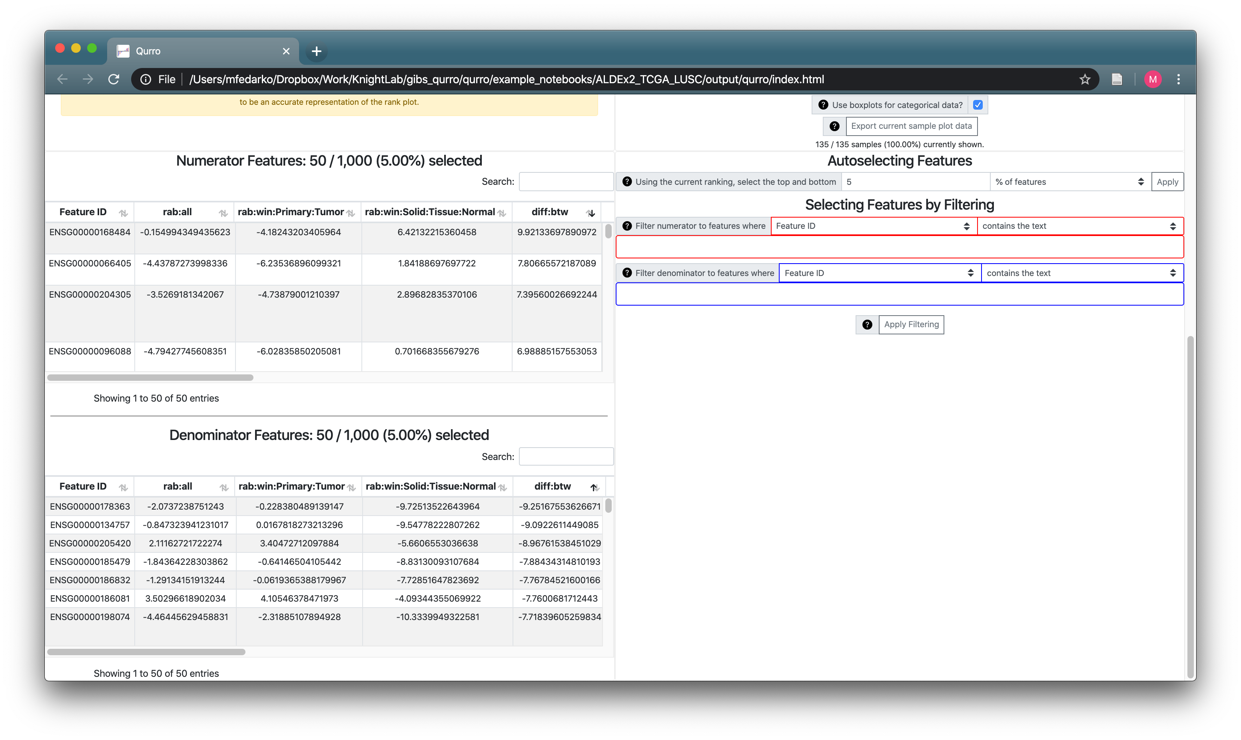Screen dimensions: 1241x740
Task: Open the '% of features' dropdown
Action: [x=1069, y=182]
